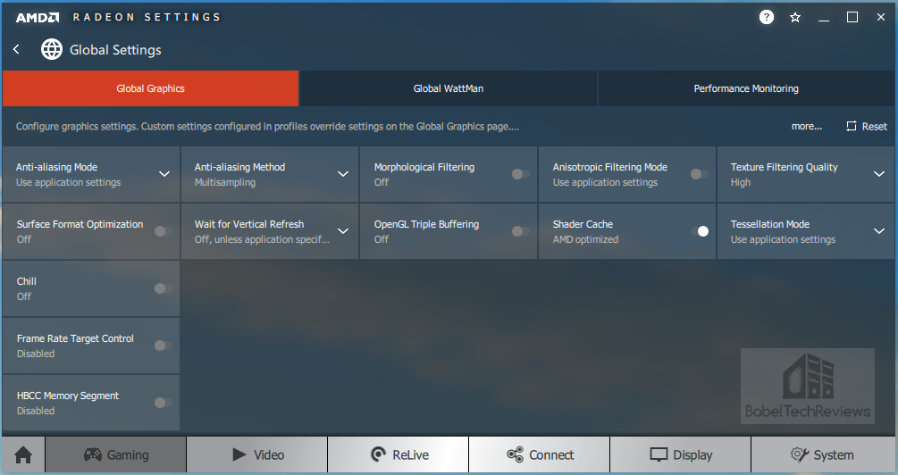Click 'Use application settings' under Anti-aliasing Mode
898x475 pixels.
68,182
